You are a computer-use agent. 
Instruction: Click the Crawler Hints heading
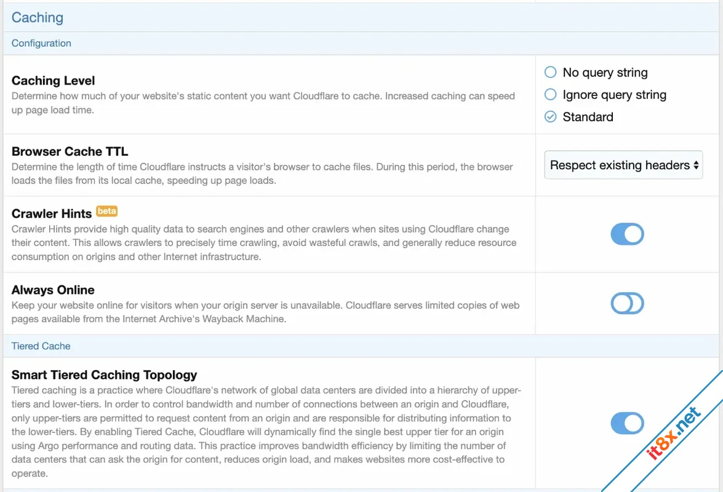point(52,214)
